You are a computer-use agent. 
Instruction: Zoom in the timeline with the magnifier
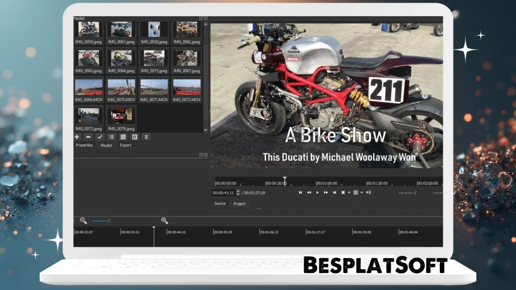click(x=164, y=221)
